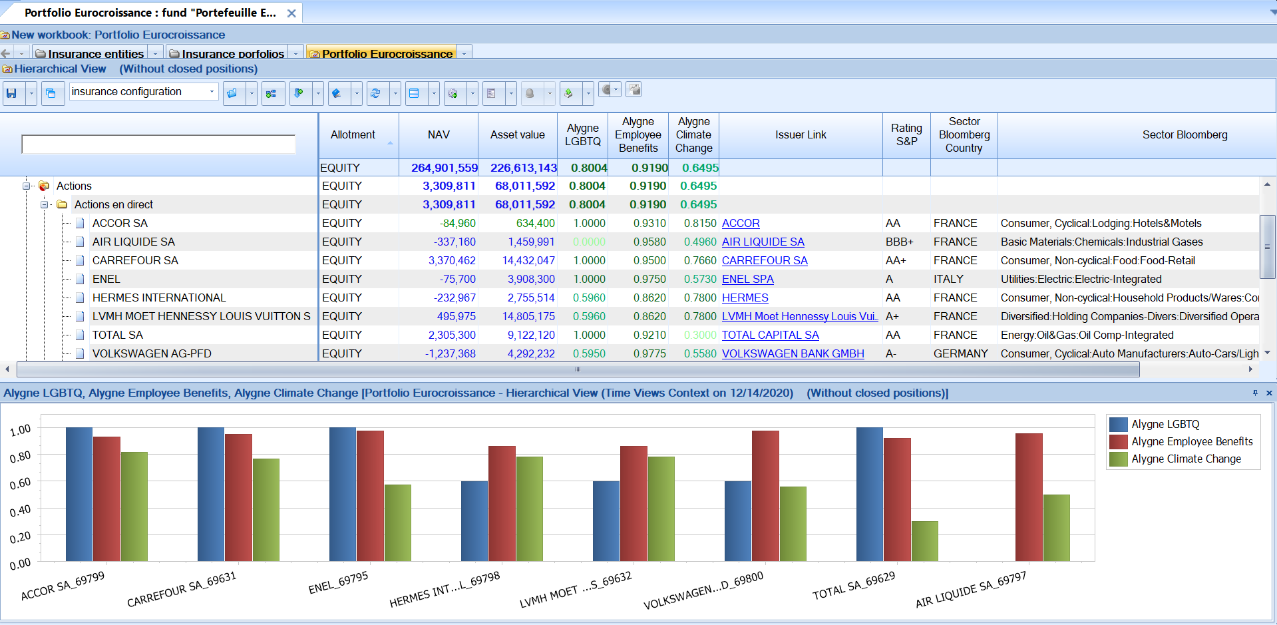Click the pie chart toolbar icon
Image resolution: width=1277 pixels, height=625 pixels.
(x=606, y=89)
